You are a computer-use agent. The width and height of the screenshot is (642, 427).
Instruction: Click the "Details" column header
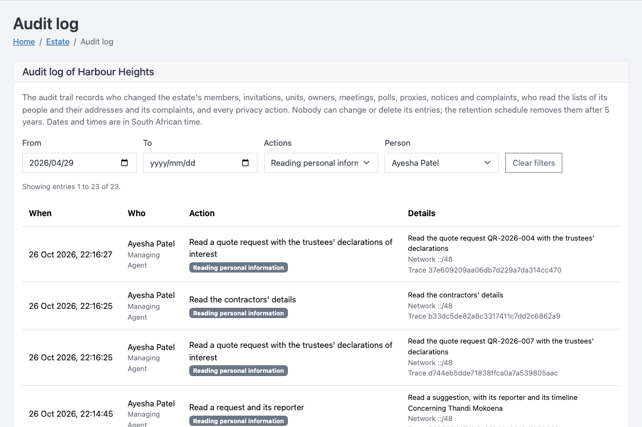point(421,213)
